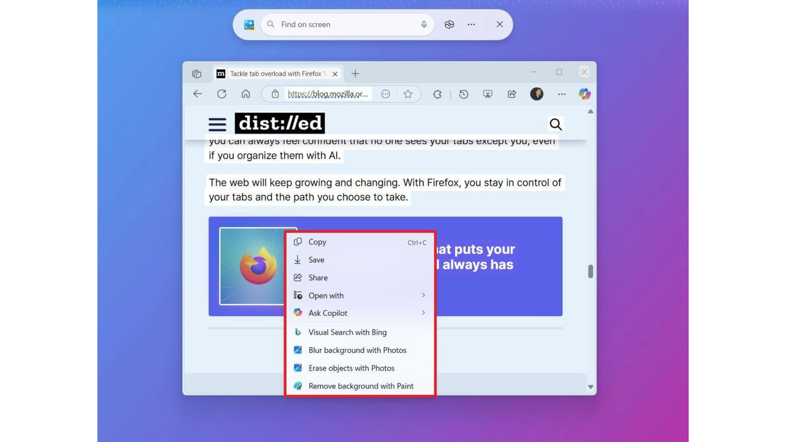Refresh the current page

(x=222, y=94)
